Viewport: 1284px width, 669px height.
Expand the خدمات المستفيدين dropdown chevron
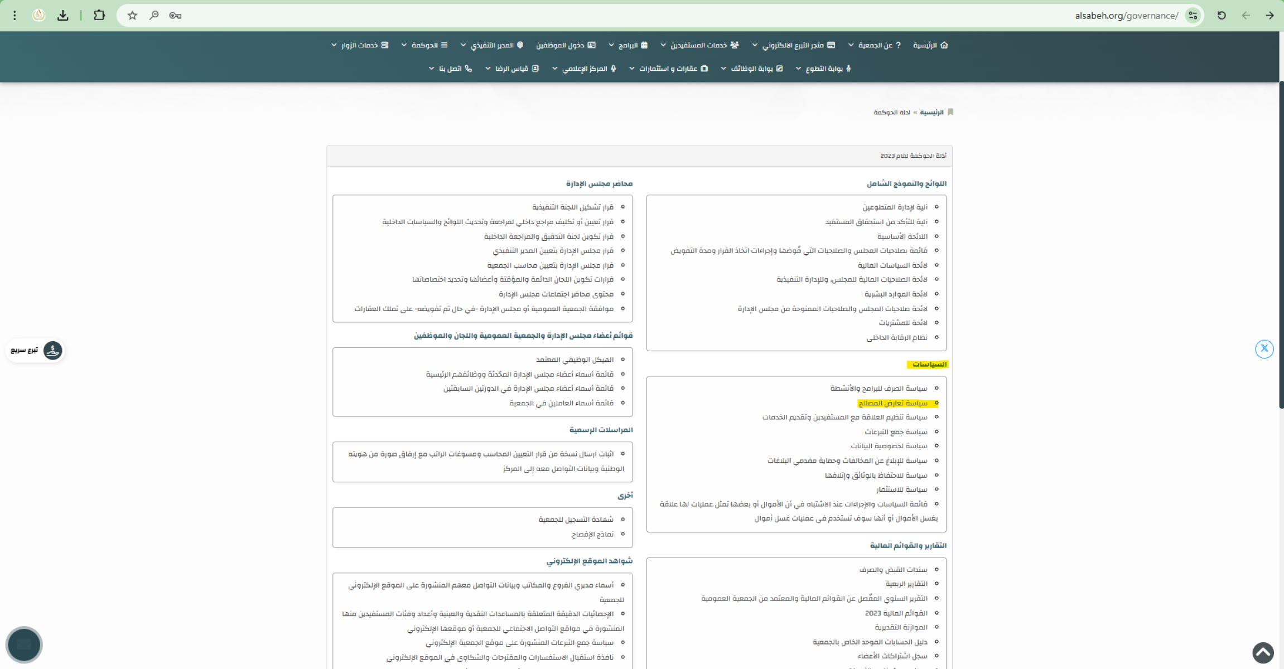663,45
